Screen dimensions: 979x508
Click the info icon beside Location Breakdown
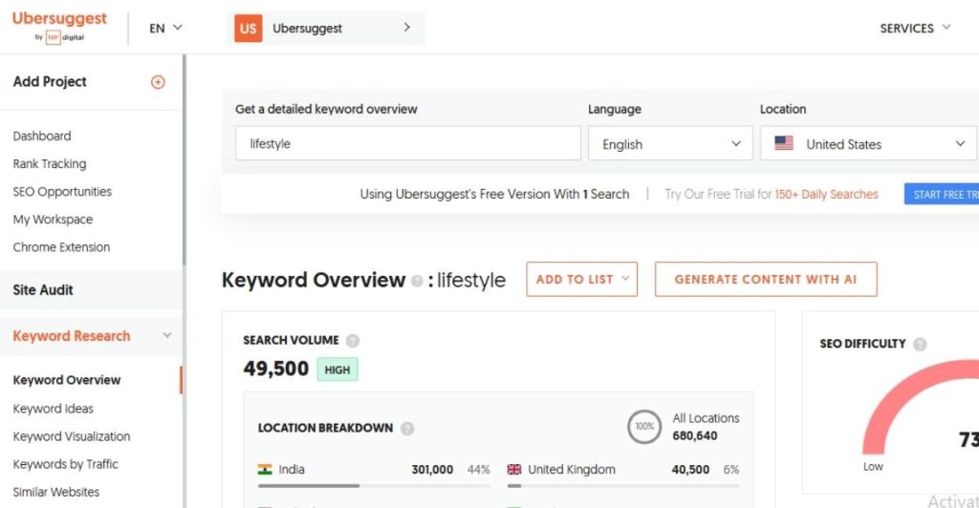407,429
